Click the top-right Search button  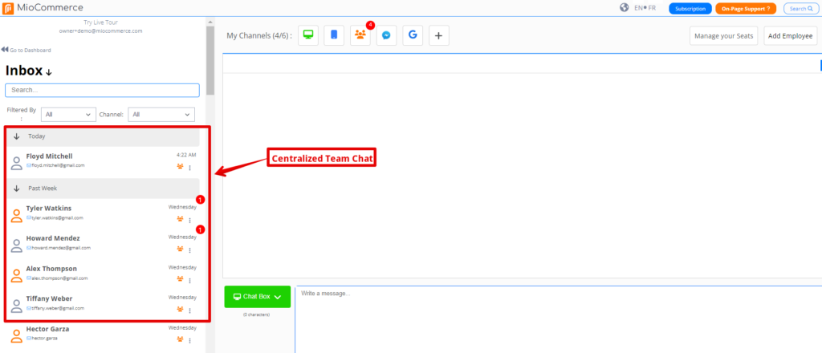pos(801,8)
